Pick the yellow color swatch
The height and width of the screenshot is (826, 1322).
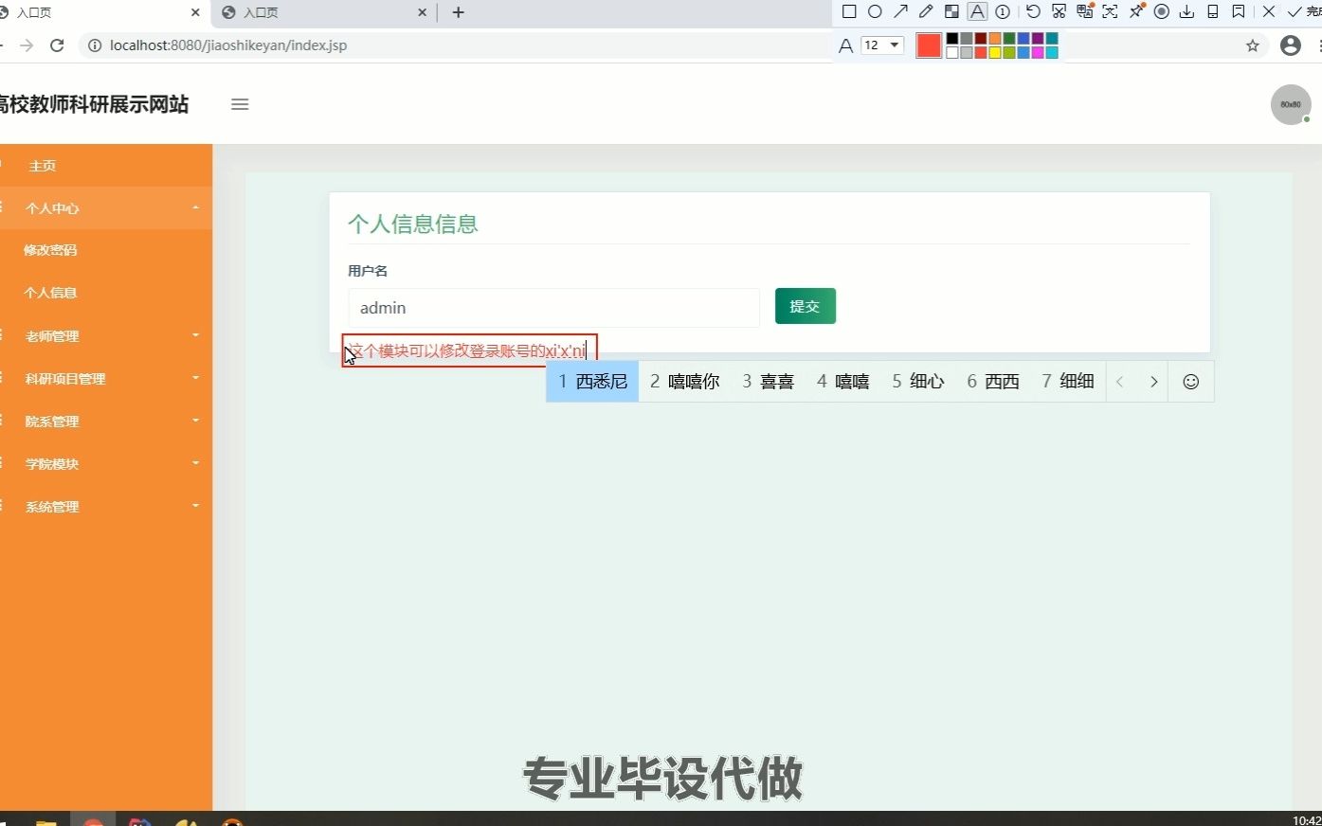(995, 52)
